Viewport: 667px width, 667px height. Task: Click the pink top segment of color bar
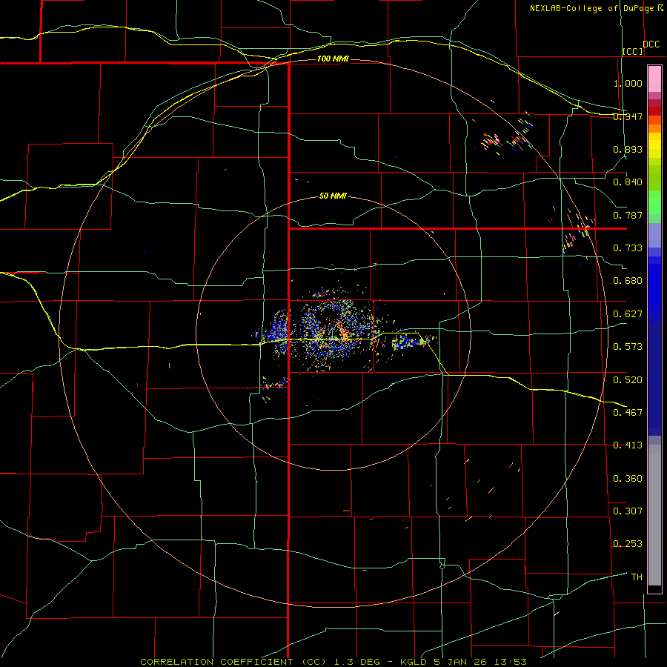[654, 79]
